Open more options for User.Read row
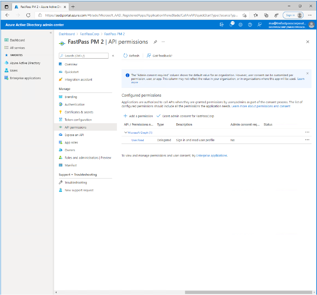This screenshot has height=295, width=317. [x=307, y=140]
